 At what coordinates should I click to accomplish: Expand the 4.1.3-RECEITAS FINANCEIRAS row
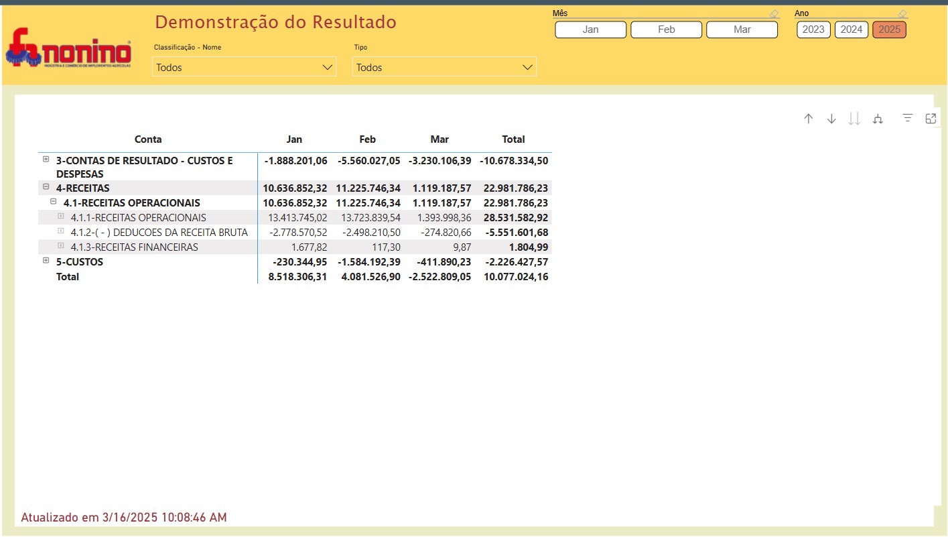click(x=61, y=246)
